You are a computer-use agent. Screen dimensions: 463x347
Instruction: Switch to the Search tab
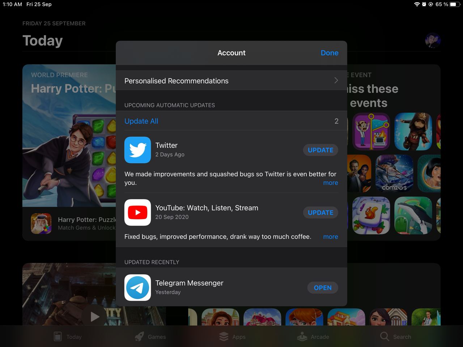[x=395, y=337]
